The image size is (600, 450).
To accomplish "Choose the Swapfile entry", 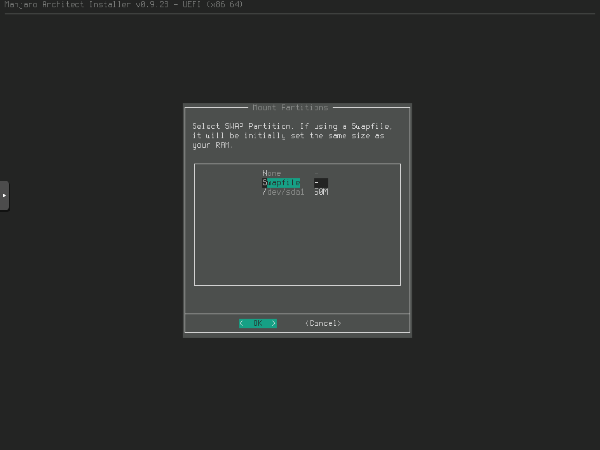I will (x=281, y=183).
